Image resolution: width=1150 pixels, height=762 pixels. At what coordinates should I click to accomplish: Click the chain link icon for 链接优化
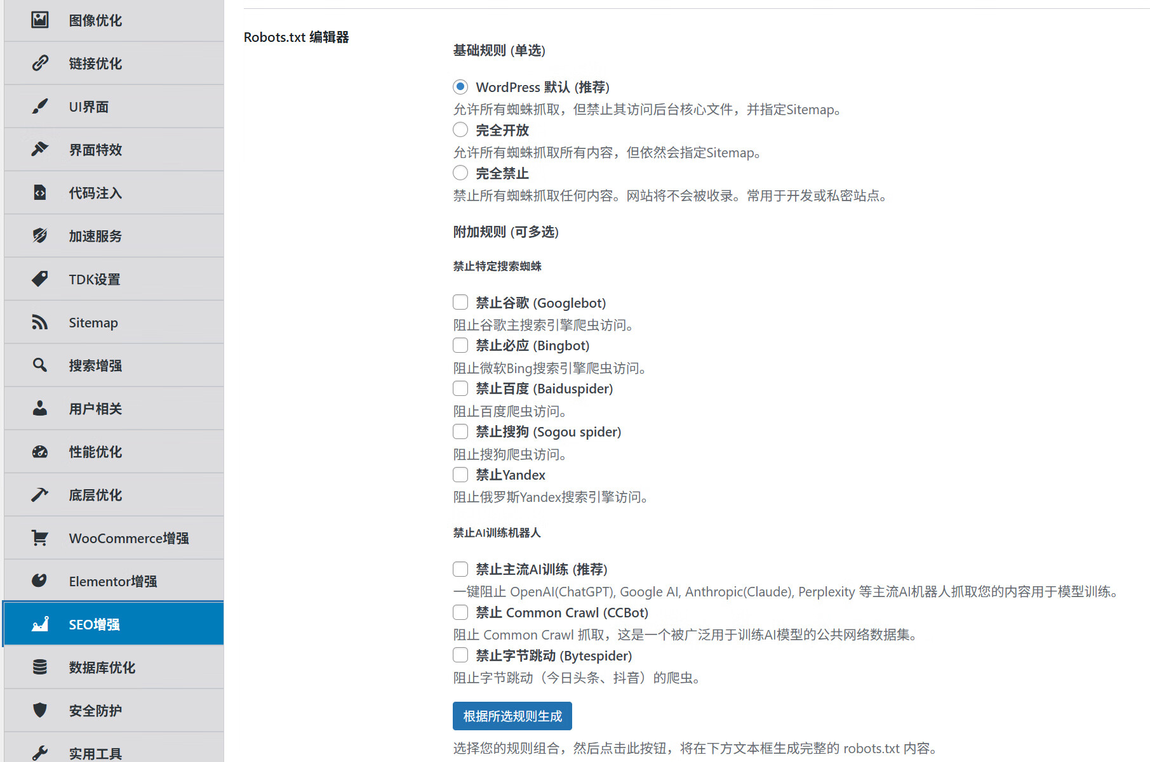click(x=40, y=63)
